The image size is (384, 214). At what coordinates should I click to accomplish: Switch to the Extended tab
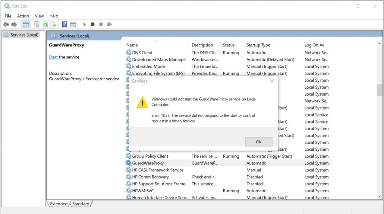click(x=59, y=204)
